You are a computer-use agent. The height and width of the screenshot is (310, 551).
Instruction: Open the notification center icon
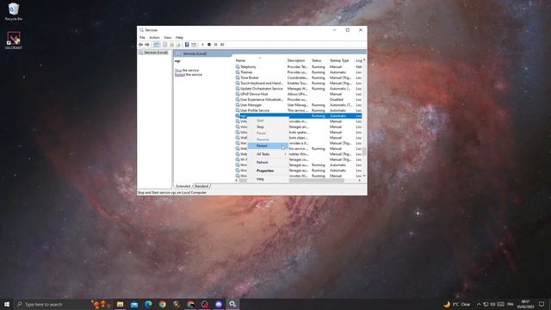(542, 304)
